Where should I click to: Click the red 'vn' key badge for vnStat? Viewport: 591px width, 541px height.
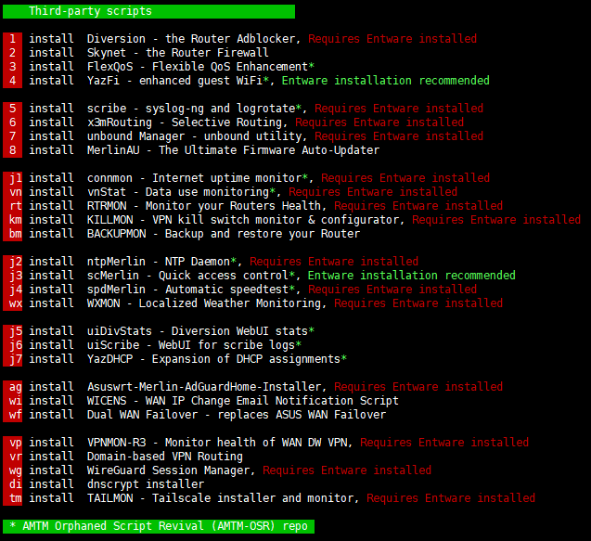point(15,192)
